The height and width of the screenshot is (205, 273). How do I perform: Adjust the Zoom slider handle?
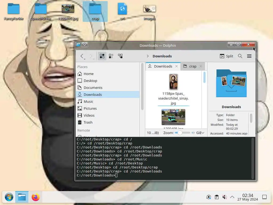tap(180, 133)
